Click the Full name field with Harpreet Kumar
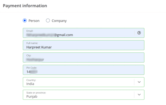Image resolution: width=166 pixels, height=105 pixels. click(x=84, y=45)
